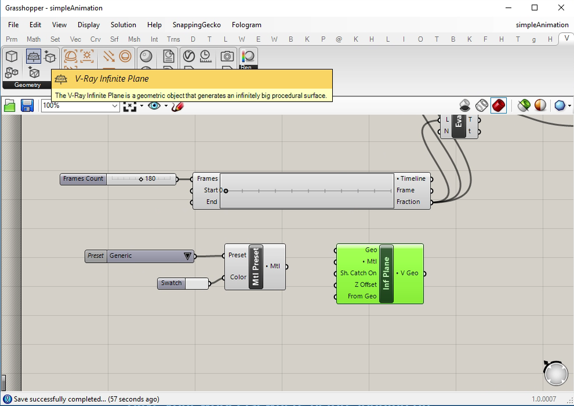Save document with blue floppy disk icon

(x=27, y=106)
